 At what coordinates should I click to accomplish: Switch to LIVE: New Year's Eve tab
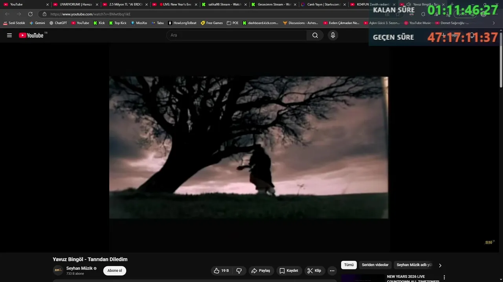(174, 4)
